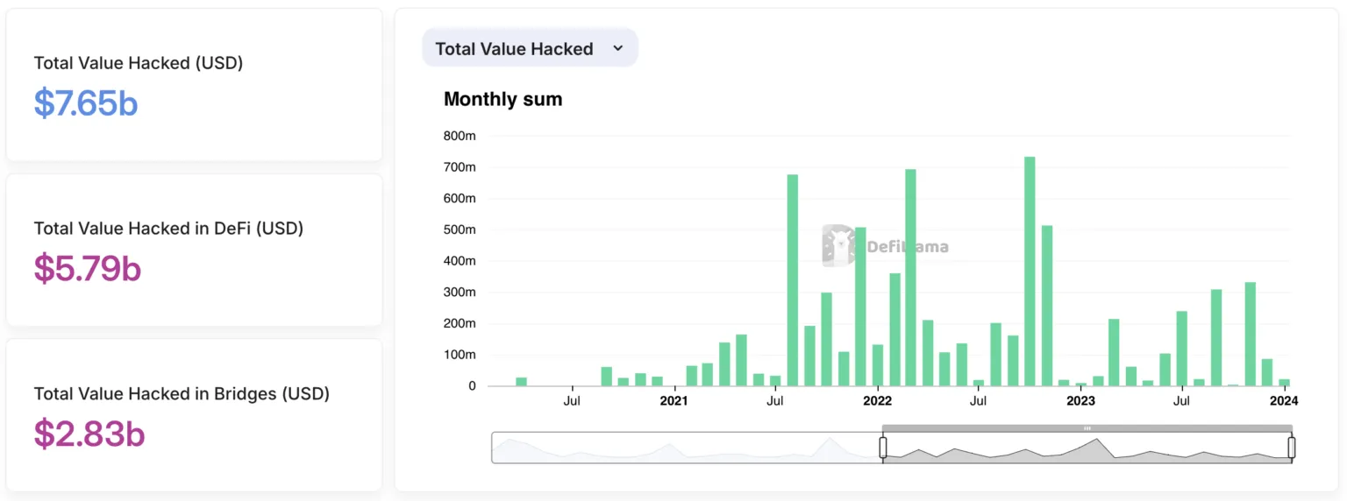Click the right handle of range slider
The height and width of the screenshot is (501, 1347).
(x=1291, y=448)
